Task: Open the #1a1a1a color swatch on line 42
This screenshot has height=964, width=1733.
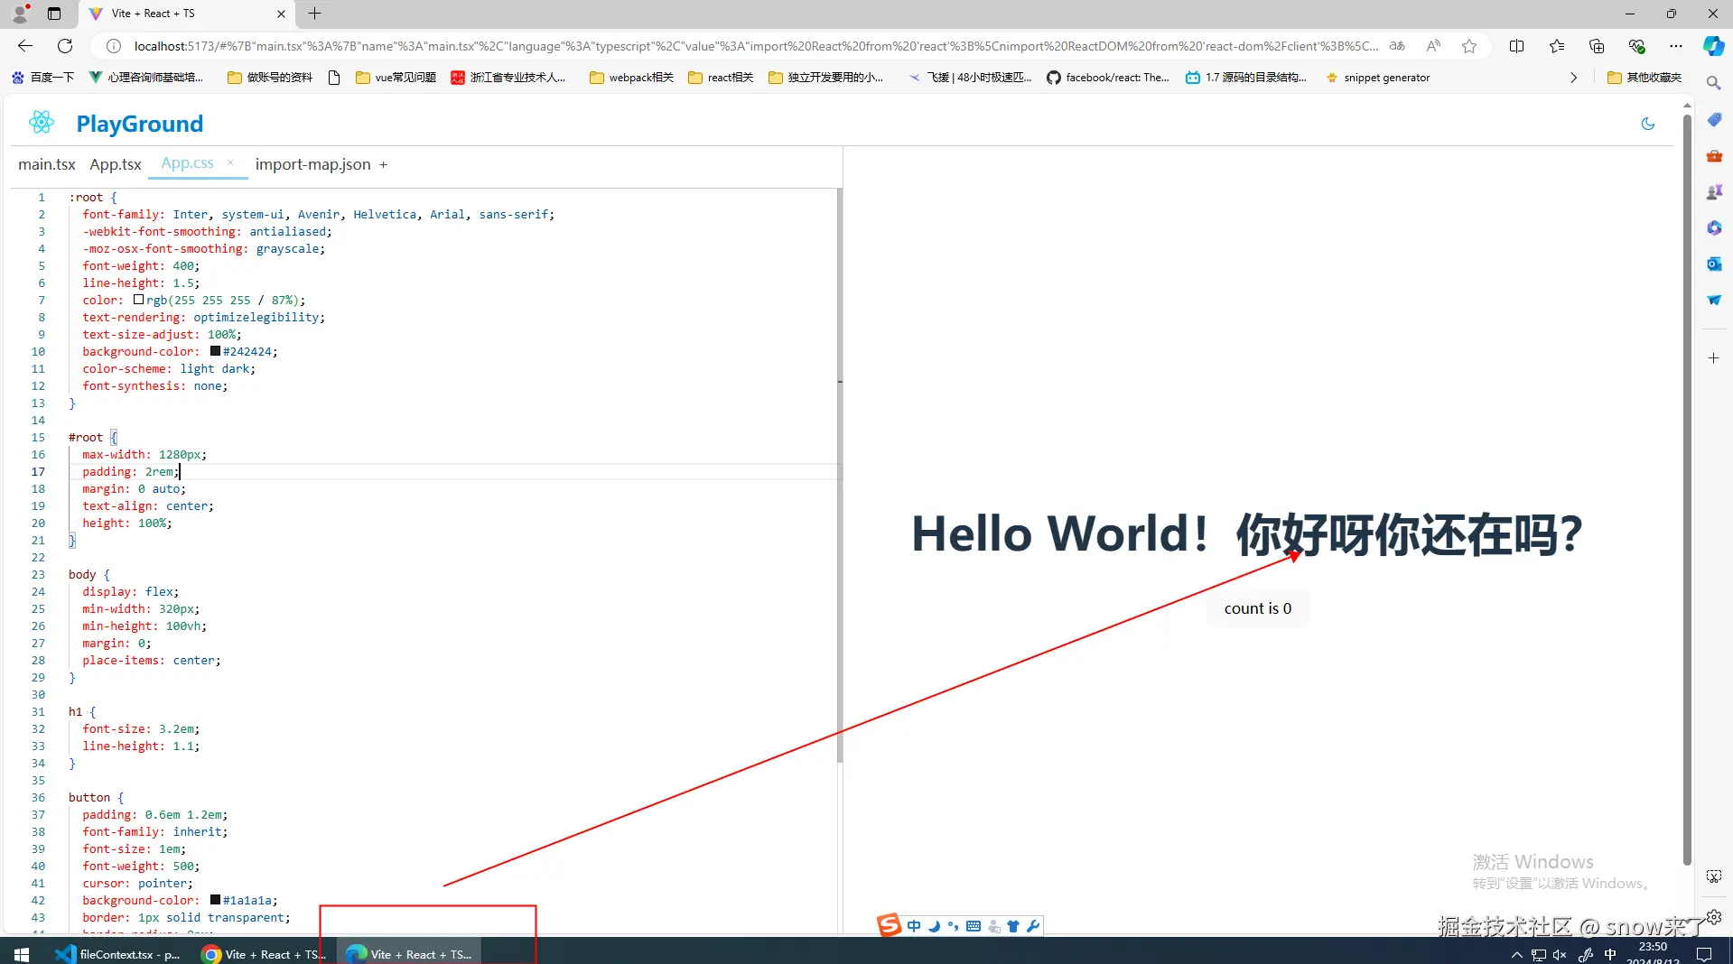Action: 215,900
